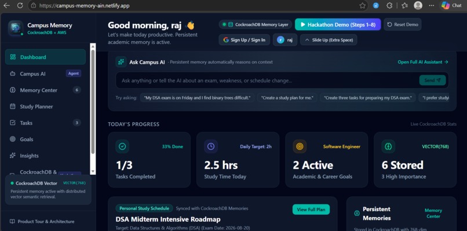
Task: Open Study Planner in the sidebar
Action: tap(45, 107)
